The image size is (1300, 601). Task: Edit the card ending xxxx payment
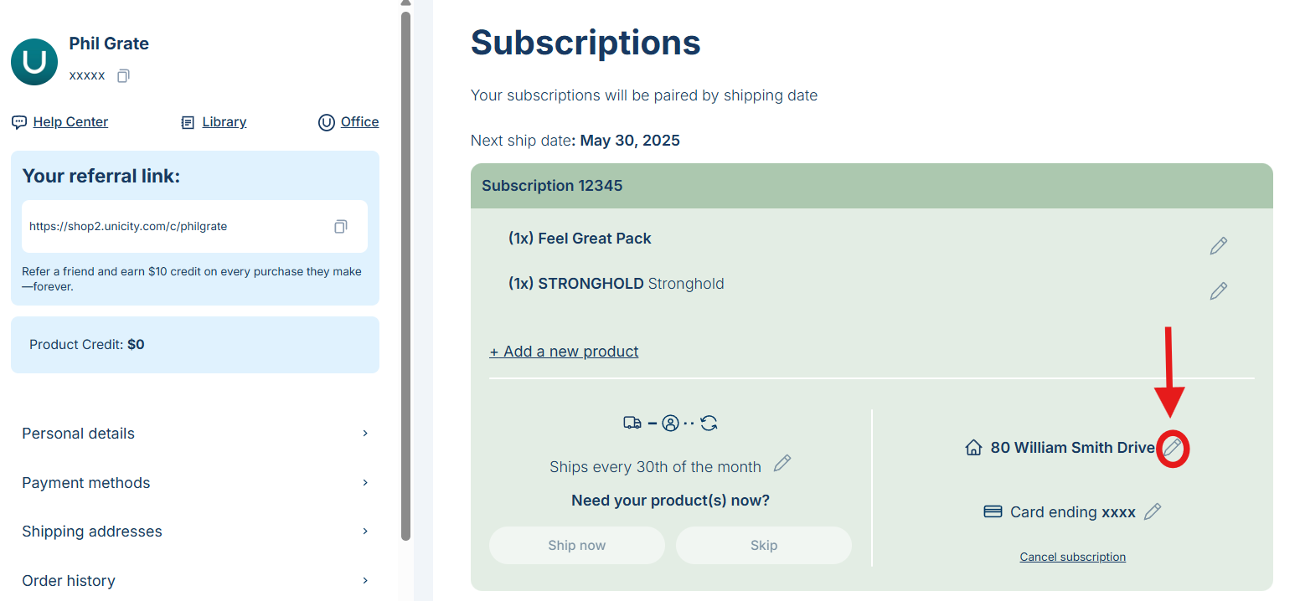tap(1153, 511)
